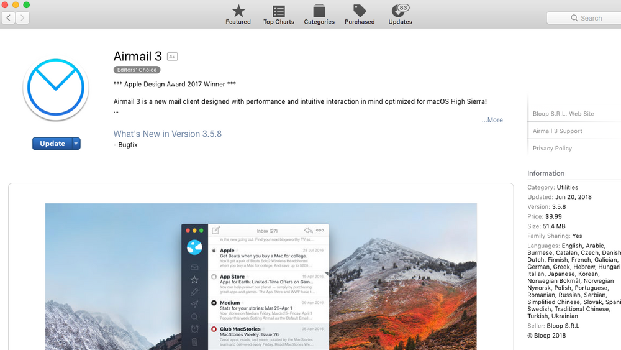
Task: Click the Airmail 3 app icon
Action: point(55,88)
